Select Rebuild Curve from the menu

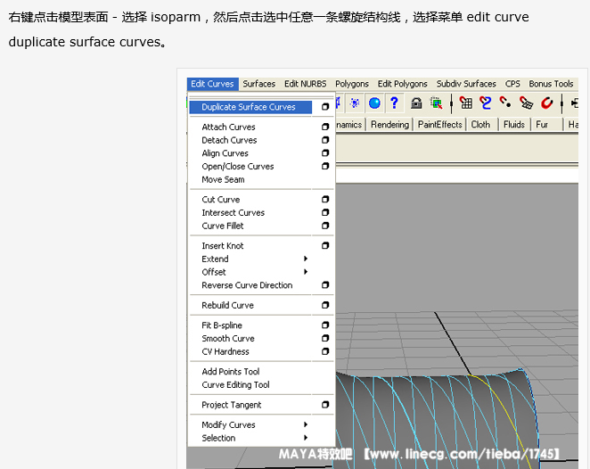coord(228,306)
